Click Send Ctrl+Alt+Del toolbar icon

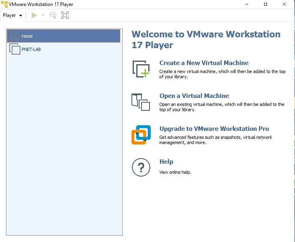[53, 15]
